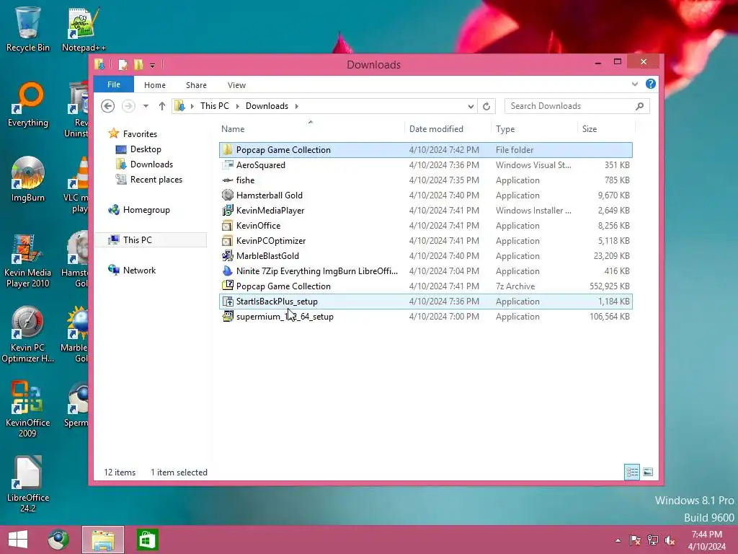Click This PC in the address bar

215,106
